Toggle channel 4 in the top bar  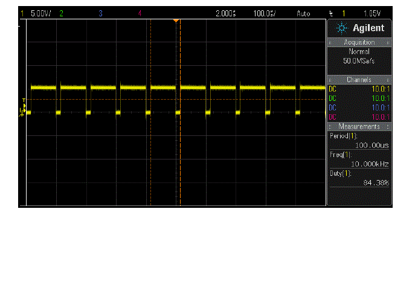(x=140, y=13)
